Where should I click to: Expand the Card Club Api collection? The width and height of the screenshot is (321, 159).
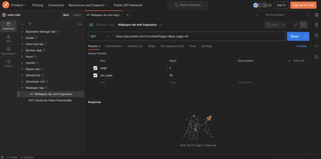(x=22, y=44)
